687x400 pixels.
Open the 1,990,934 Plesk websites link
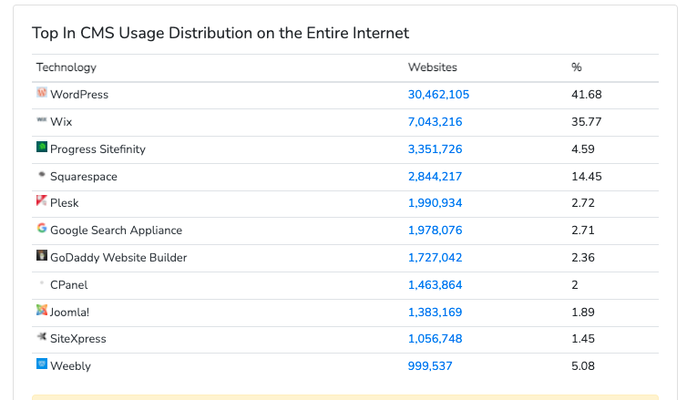pos(436,203)
